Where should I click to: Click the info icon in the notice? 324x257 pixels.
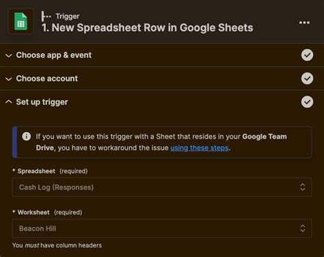[x=27, y=137]
